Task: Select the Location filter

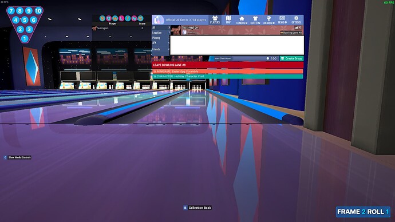Action: tap(161, 33)
